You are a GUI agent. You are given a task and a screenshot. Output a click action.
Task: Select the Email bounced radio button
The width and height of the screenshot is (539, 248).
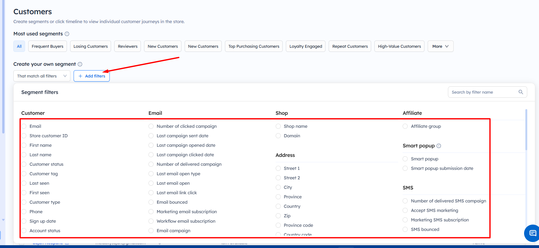(x=151, y=202)
